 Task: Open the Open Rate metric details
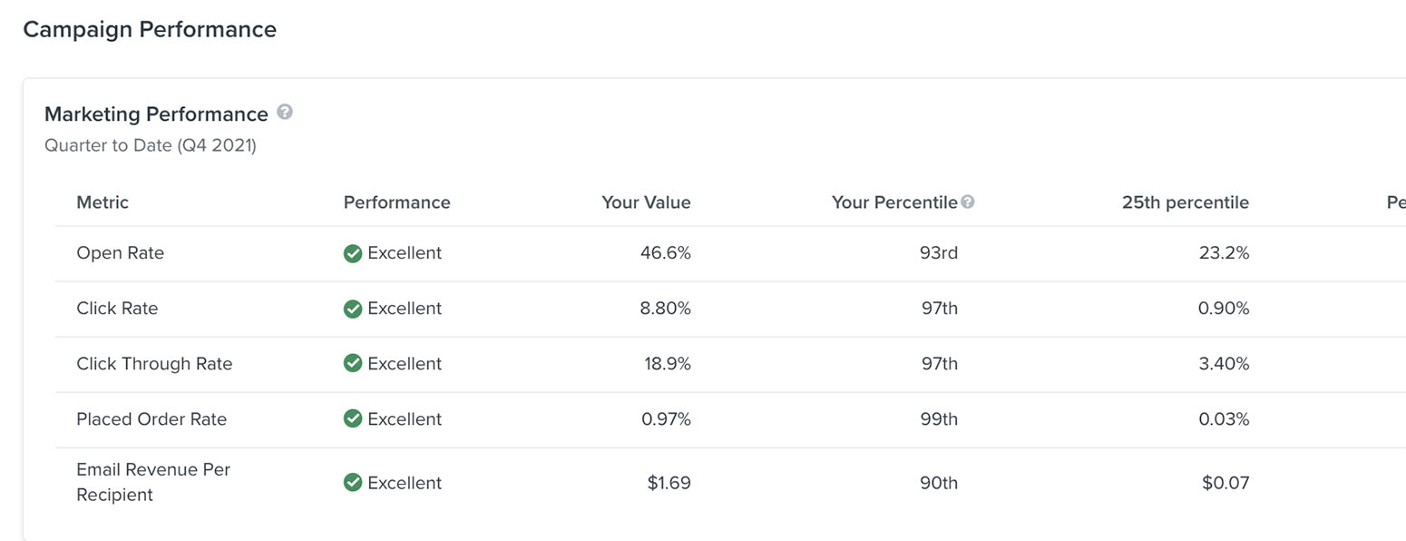point(120,253)
